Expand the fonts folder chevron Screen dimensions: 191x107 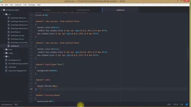[4, 49]
